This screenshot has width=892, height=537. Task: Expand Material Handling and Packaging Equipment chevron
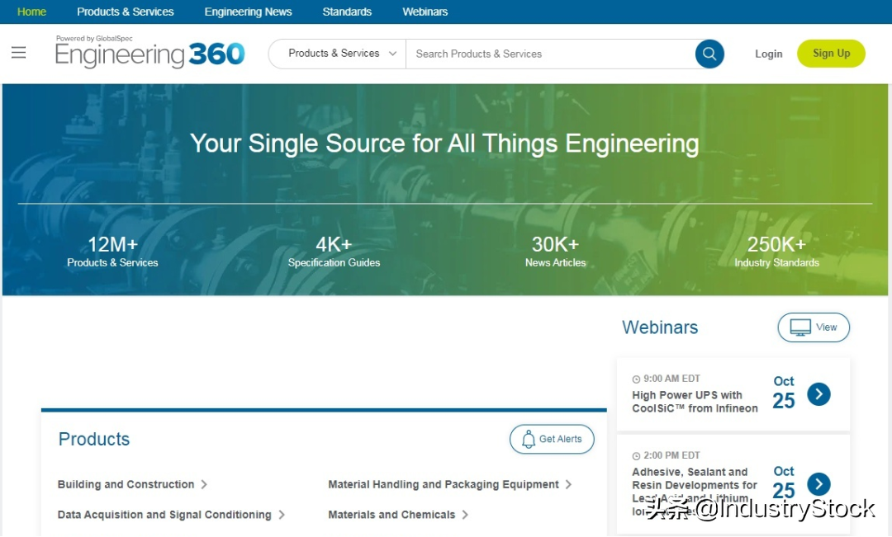(x=567, y=485)
